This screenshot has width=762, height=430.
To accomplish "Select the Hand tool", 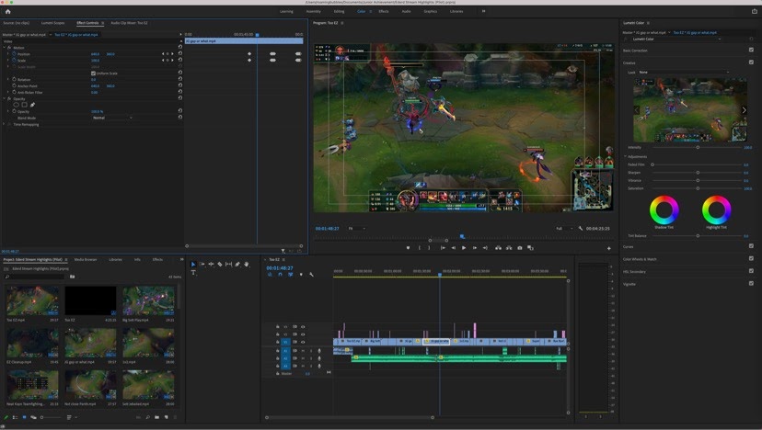I will coord(247,264).
